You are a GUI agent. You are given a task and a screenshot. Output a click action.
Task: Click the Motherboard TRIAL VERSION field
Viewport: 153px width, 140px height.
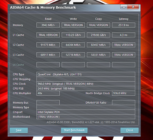[86, 117]
